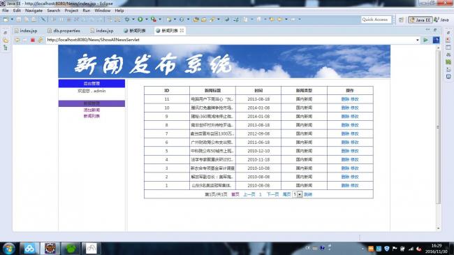The height and width of the screenshot is (255, 454).
Task: Click the 删除 delete link in row ID 11
Action: pyautogui.click(x=345, y=99)
